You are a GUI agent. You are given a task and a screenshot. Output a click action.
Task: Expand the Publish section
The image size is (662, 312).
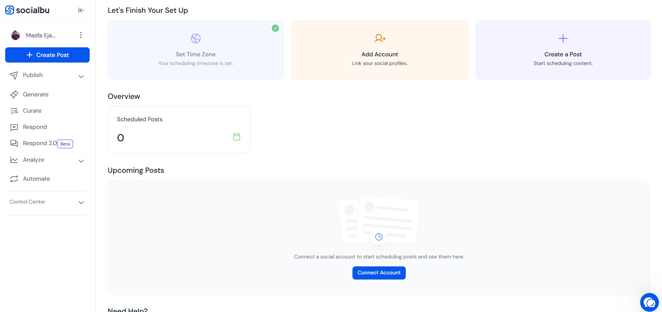tap(81, 76)
